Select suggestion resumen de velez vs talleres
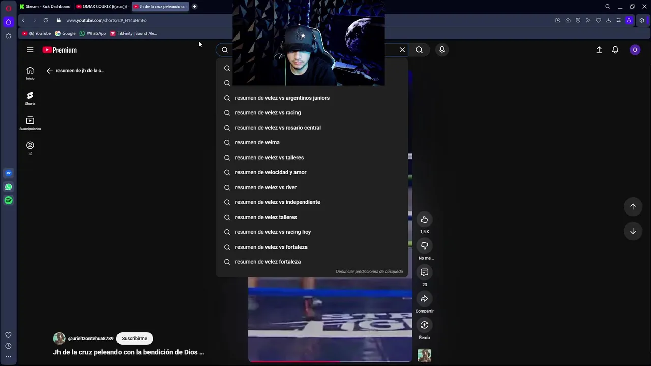Viewport: 651px width, 366px height. tap(312, 158)
